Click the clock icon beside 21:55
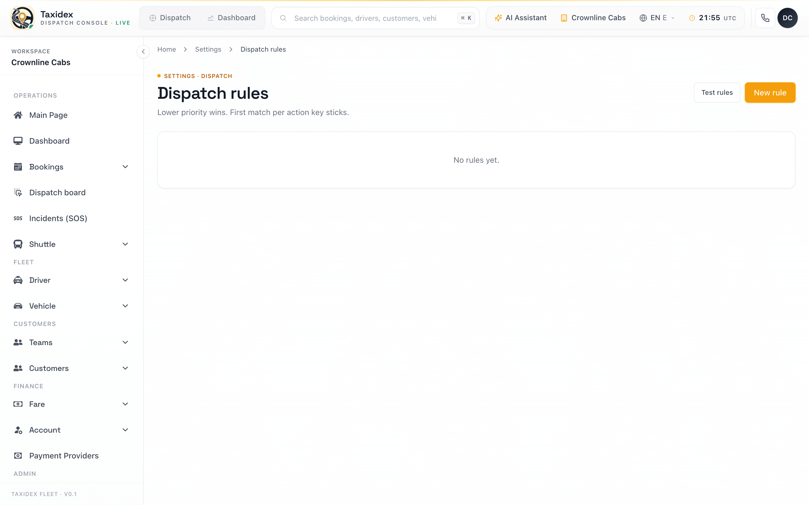809x505 pixels. tap(692, 18)
